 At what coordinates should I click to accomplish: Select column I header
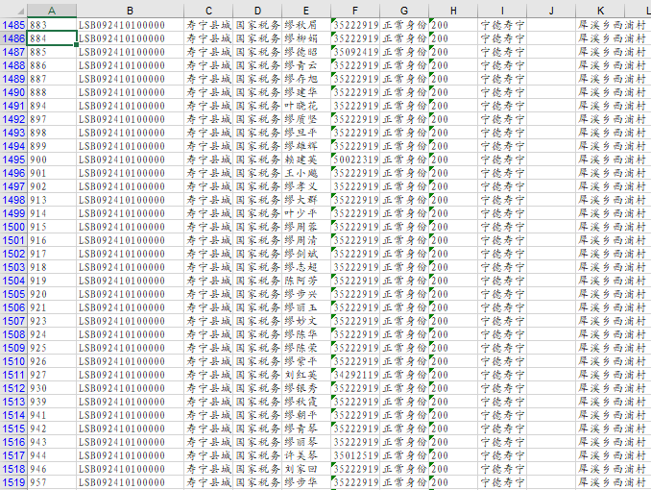pyautogui.click(x=502, y=11)
